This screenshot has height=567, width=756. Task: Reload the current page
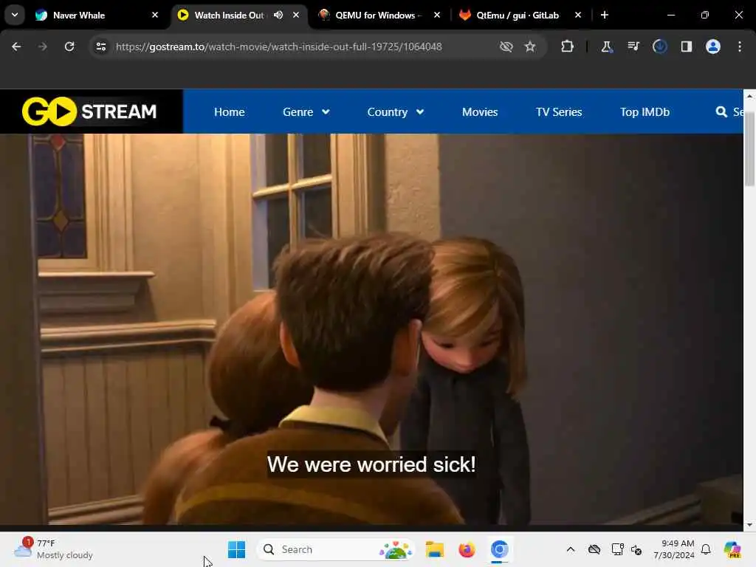[69, 47]
